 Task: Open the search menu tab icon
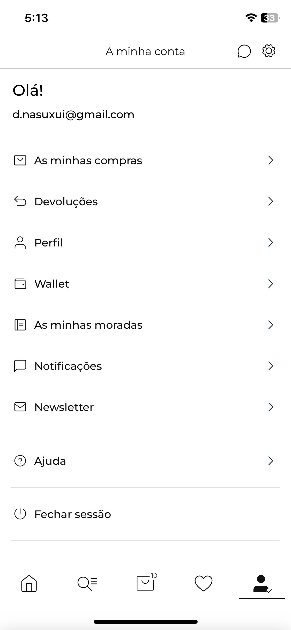87,584
